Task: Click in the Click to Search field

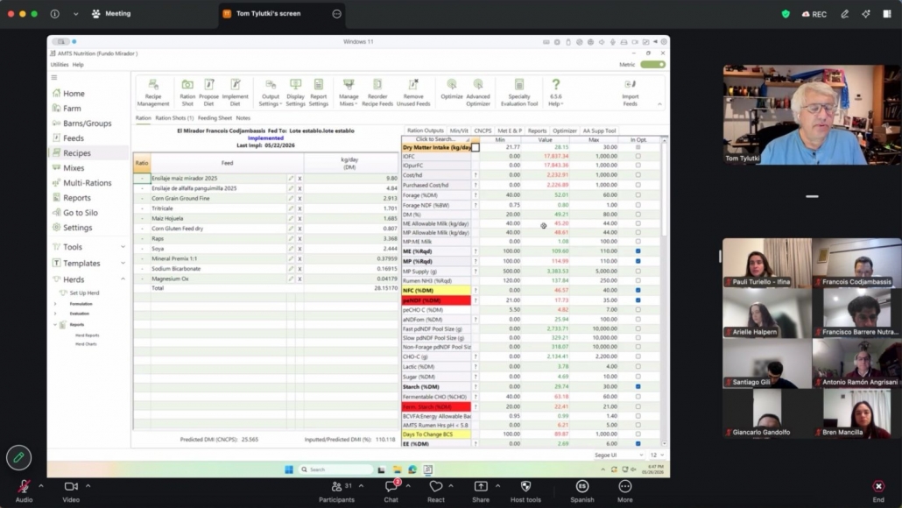Action: pyautogui.click(x=435, y=139)
